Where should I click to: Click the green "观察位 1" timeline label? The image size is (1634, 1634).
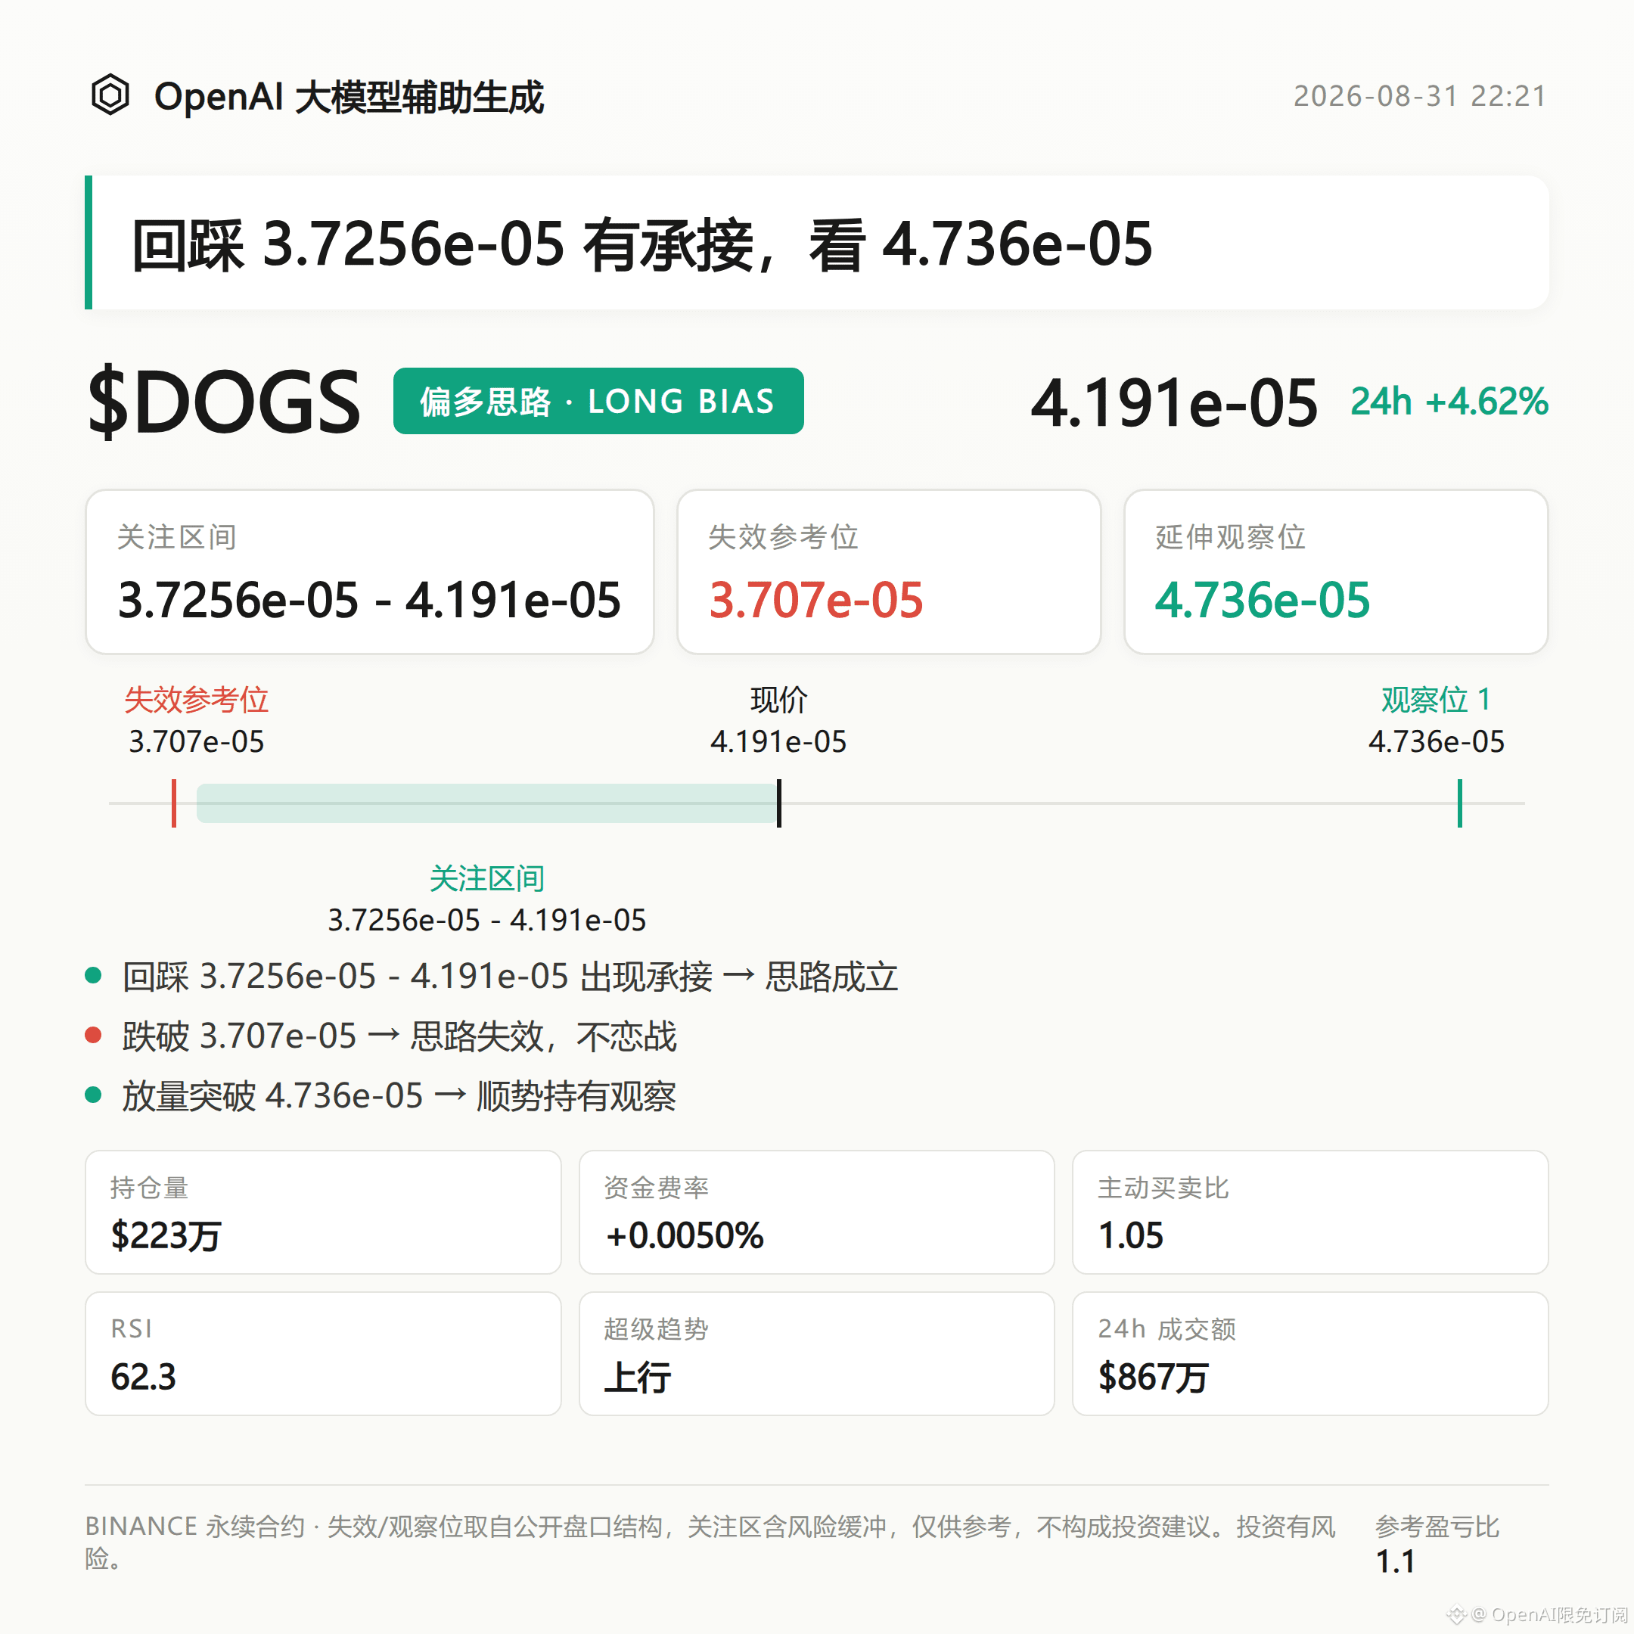point(1436,700)
